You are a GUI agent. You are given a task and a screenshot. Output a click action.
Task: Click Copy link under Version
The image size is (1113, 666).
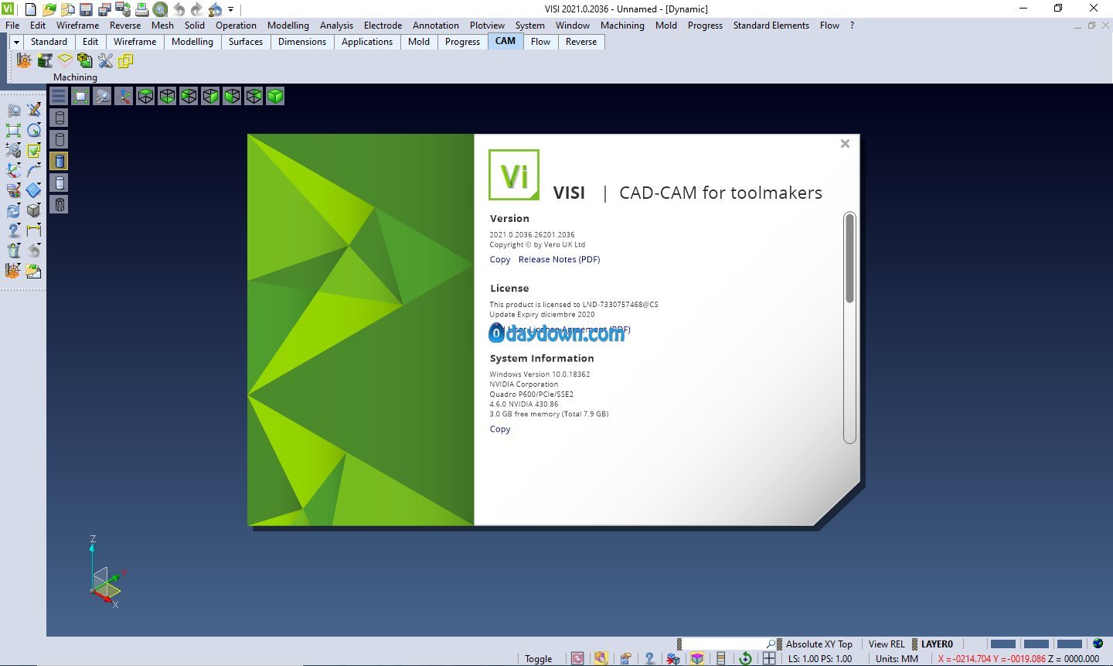[x=500, y=260]
